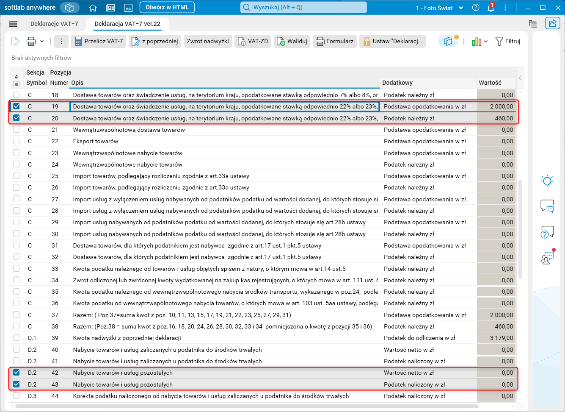This screenshot has width=565, height=412.
Task: Select the Deklaracja VAT-7 ver.22 tab
Action: click(127, 24)
